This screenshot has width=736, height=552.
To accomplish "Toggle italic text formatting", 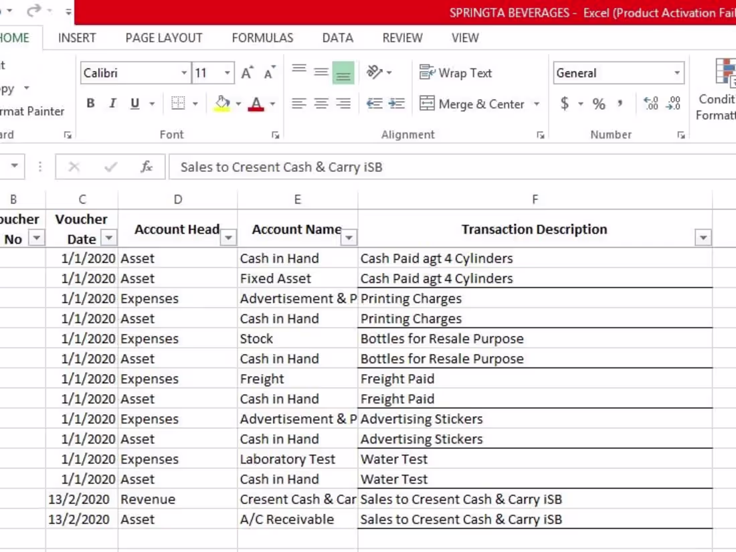I will [x=112, y=103].
